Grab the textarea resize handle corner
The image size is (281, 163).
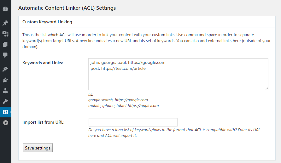tap(267, 88)
